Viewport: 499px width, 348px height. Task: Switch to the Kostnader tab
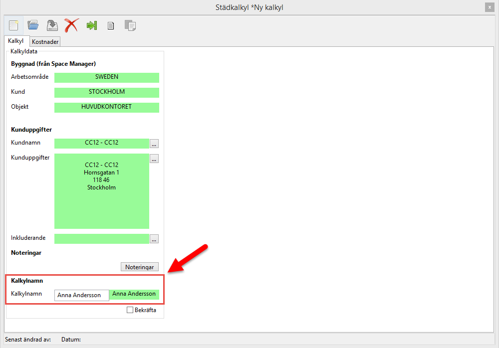[45, 42]
